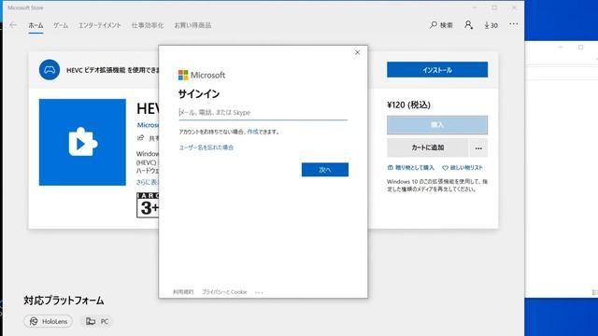
Task: Switch to the ゲーム tab
Action: point(61,25)
